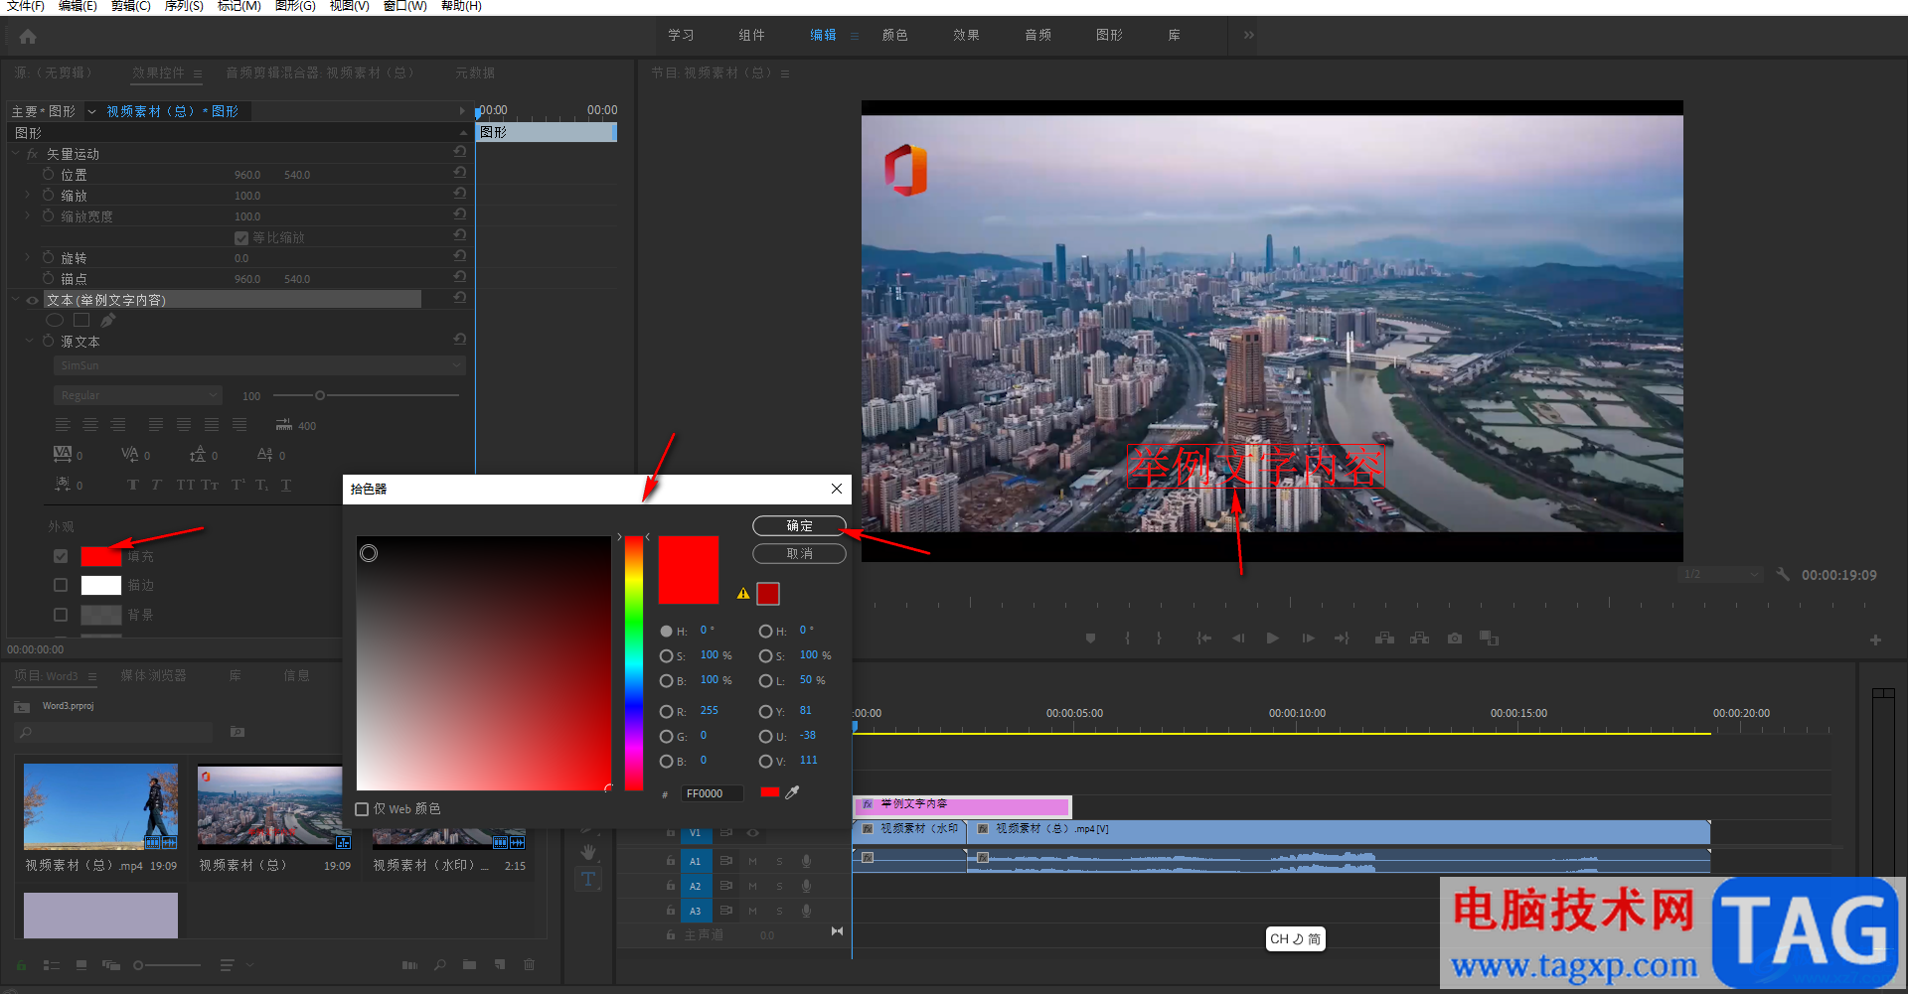Switch to the Effects (效果) workspace tab
Screen dimensions: 1908x994
(x=966, y=35)
